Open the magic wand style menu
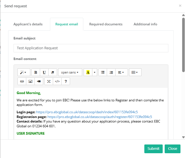Viewport: 185px width, 158px height. point(23,72)
